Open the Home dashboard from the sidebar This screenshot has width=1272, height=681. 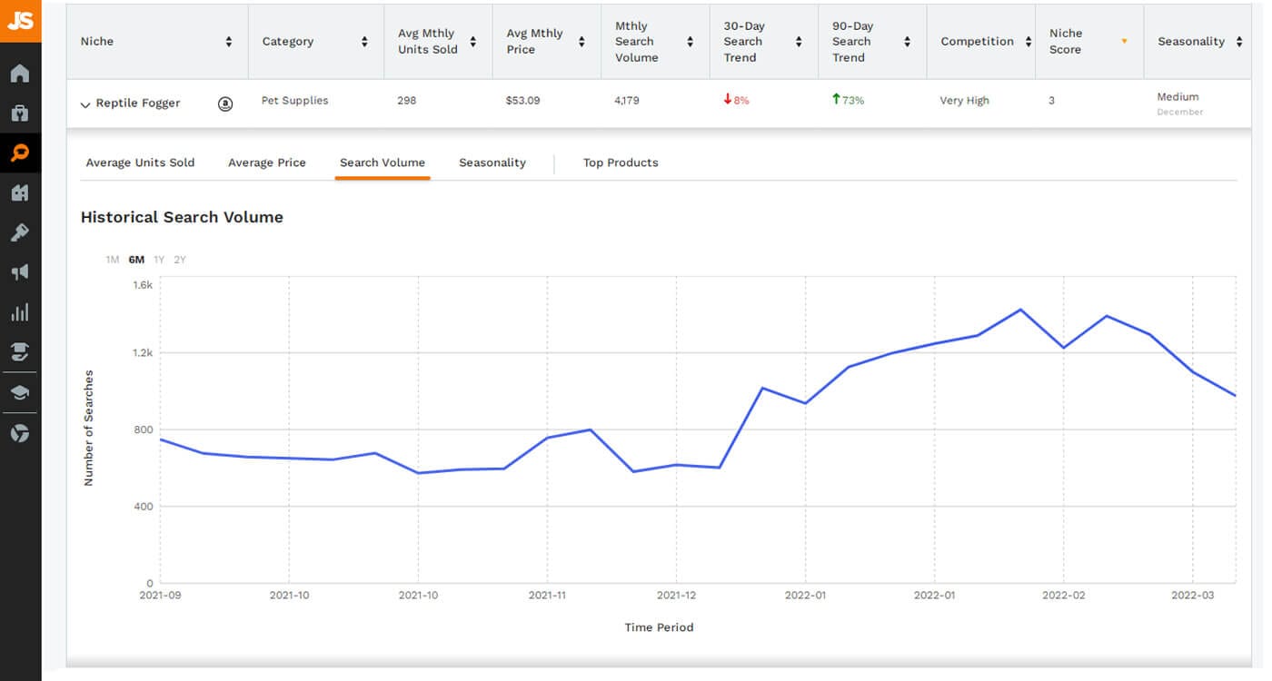tap(20, 74)
